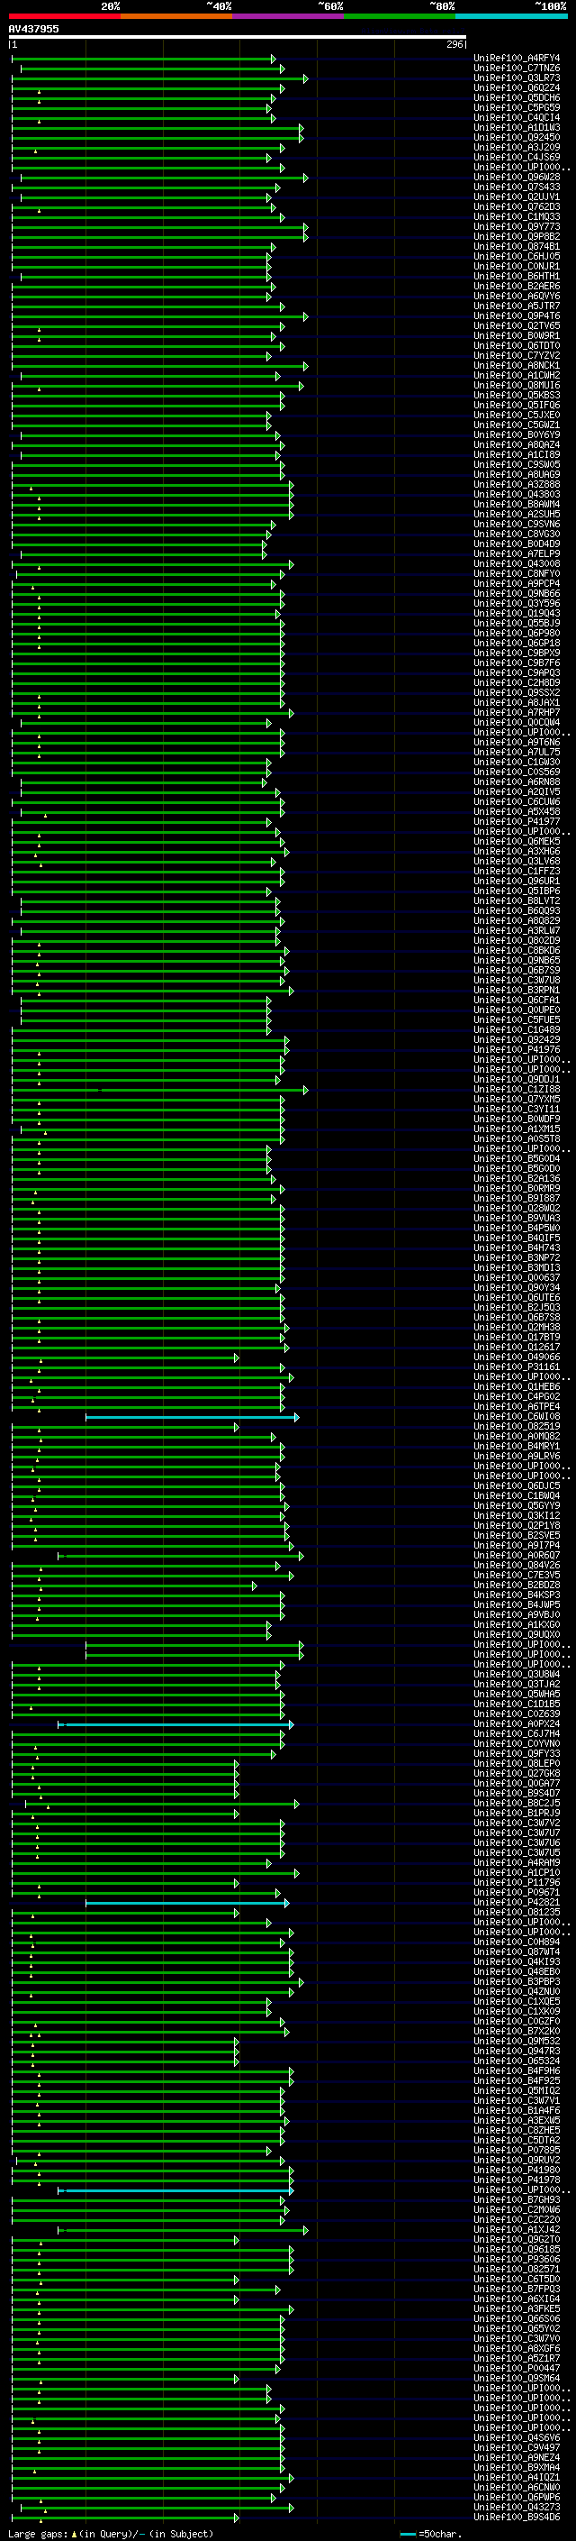Select hit label UniRef100_A5JTR7

tap(517, 306)
